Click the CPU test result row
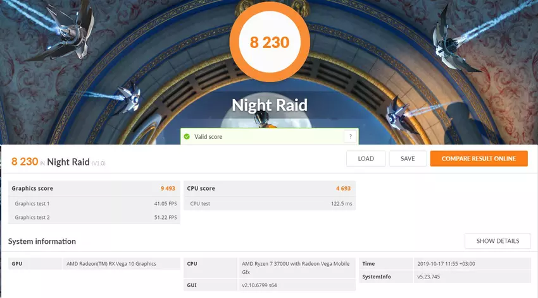Viewport: 538px width, 298px height. tap(268, 203)
